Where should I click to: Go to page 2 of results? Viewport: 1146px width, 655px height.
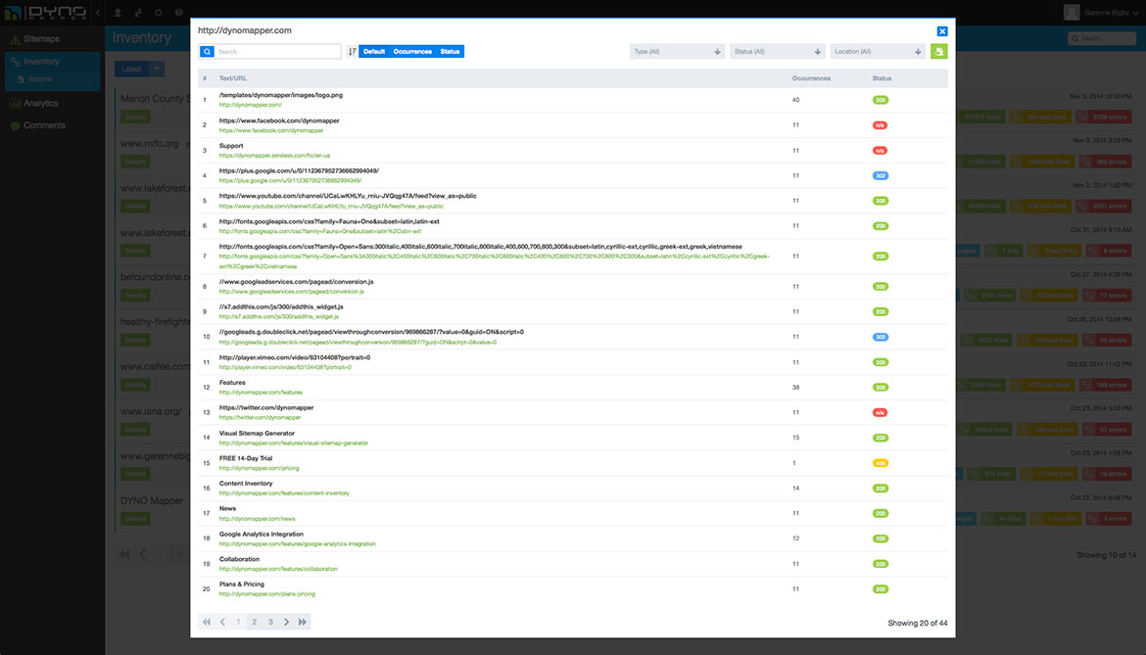coord(254,622)
